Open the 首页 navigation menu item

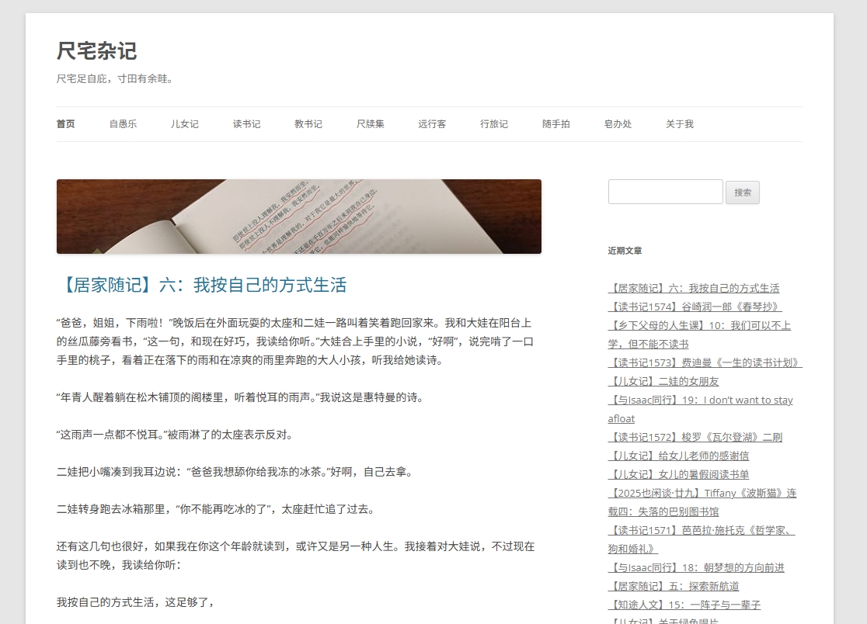tap(65, 123)
